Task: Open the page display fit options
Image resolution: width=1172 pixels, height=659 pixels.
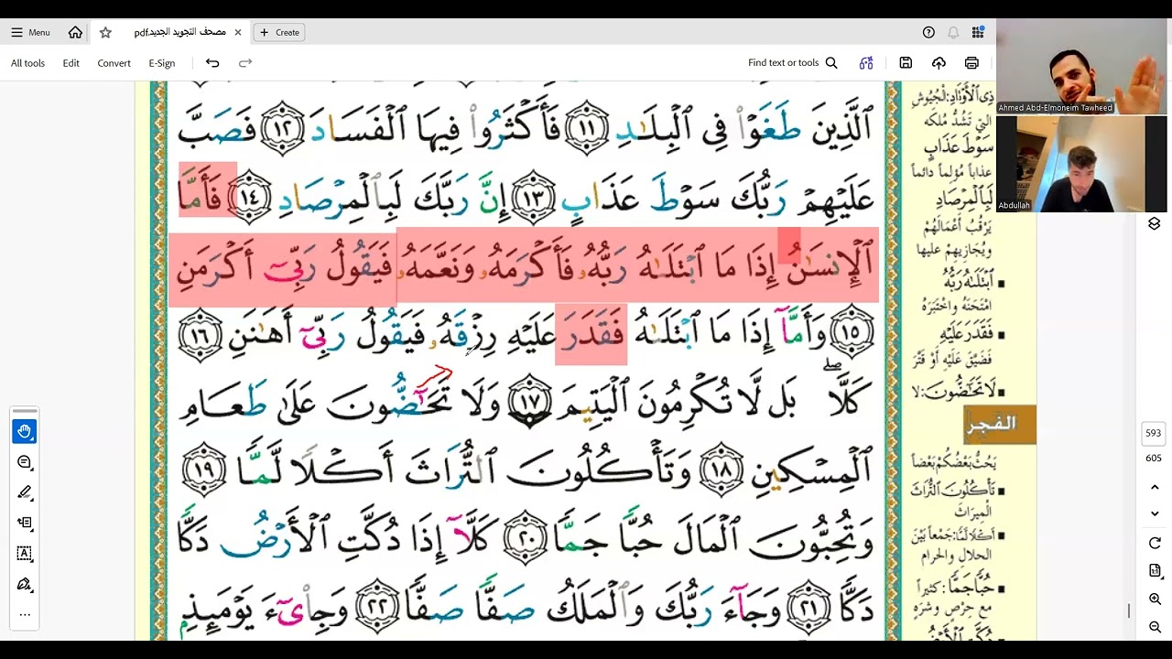Action: (1155, 571)
